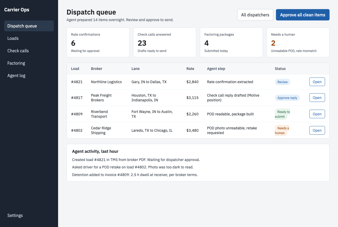338x227 pixels.
Task: Click the Ready to submit badge
Action: coord(282,114)
